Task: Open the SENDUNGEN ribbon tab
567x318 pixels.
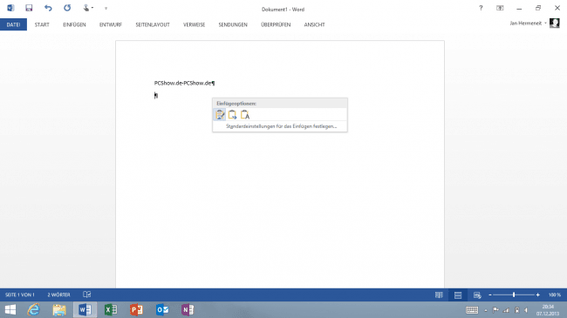Action: point(233,24)
